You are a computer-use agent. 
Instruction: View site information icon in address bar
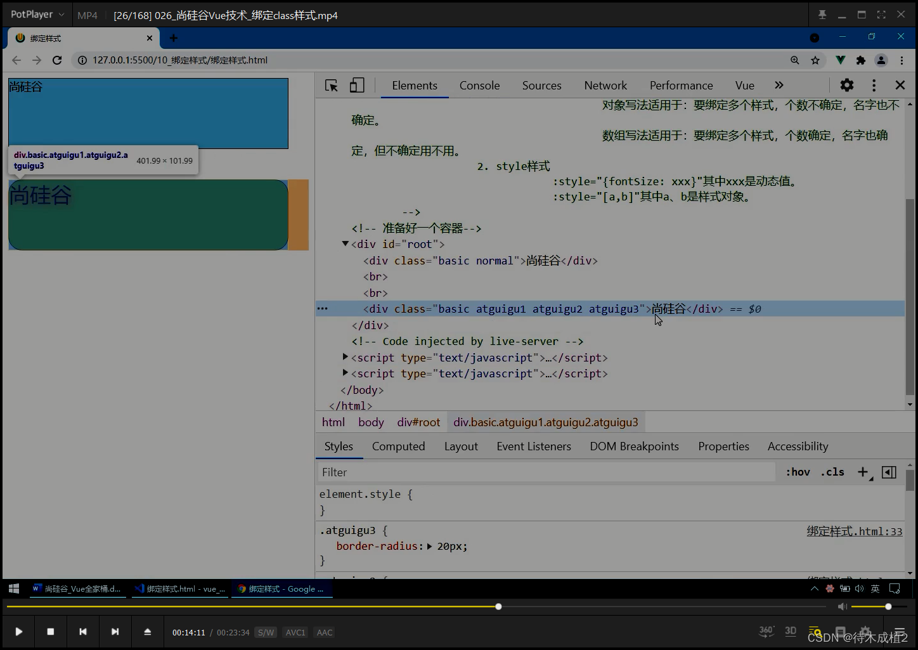82,60
